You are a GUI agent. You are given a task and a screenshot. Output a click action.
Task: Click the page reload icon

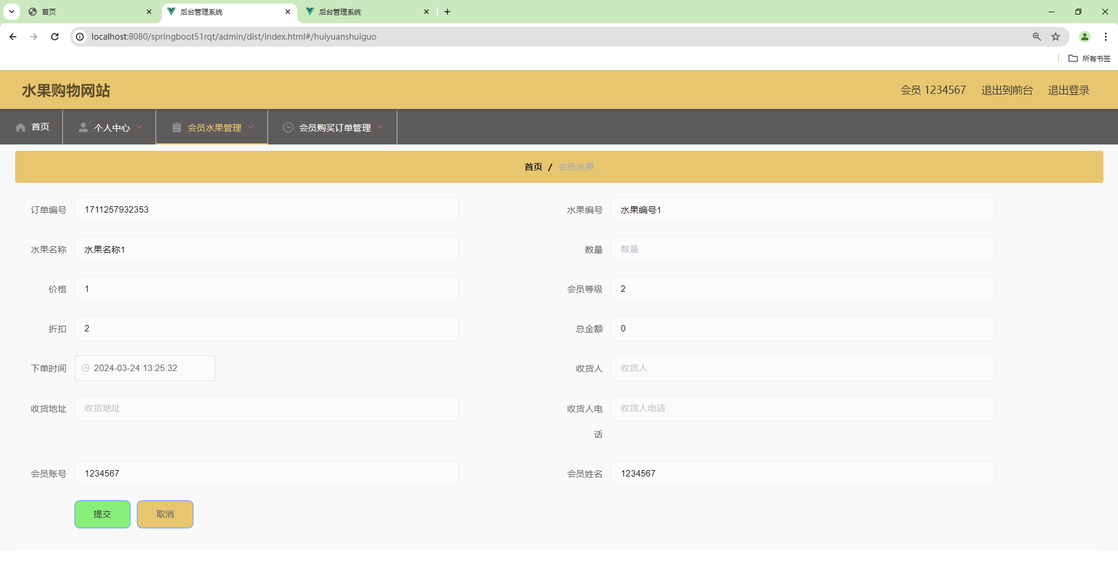point(54,36)
